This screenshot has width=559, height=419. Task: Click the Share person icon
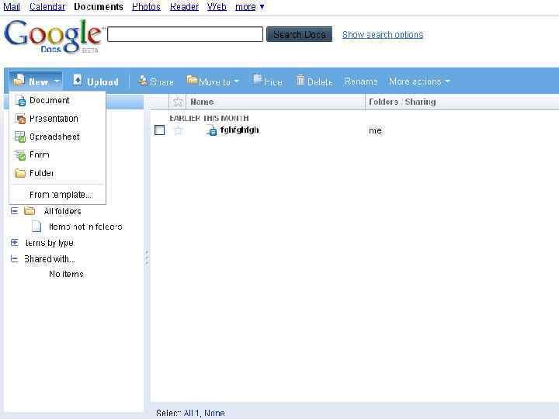tap(143, 80)
